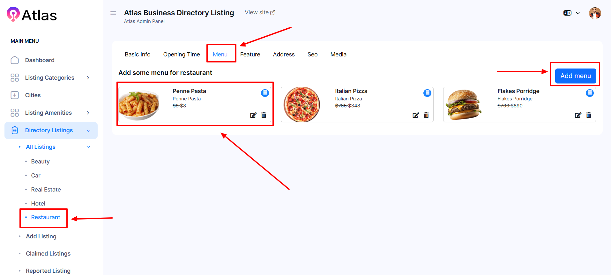Click the Italian Pizza thumbnail image
The image size is (611, 275).
click(x=302, y=105)
